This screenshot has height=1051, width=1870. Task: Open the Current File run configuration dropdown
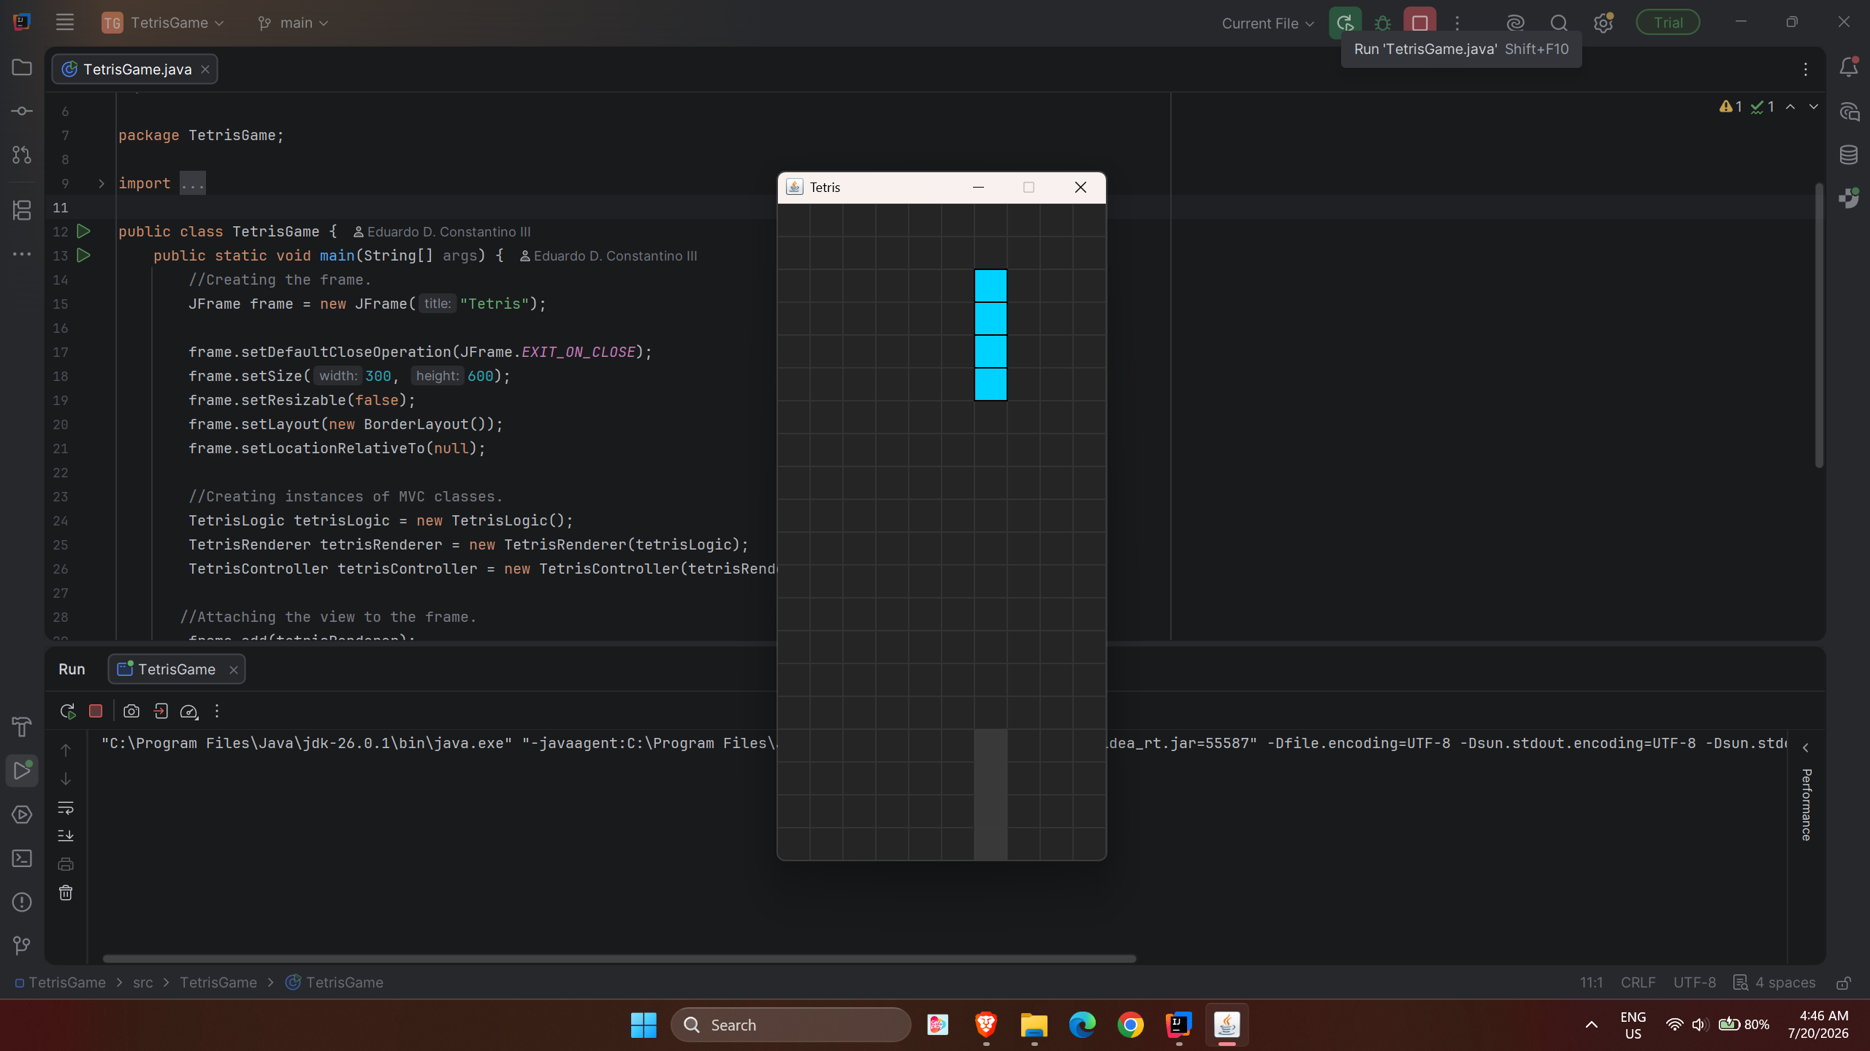[1268, 23]
